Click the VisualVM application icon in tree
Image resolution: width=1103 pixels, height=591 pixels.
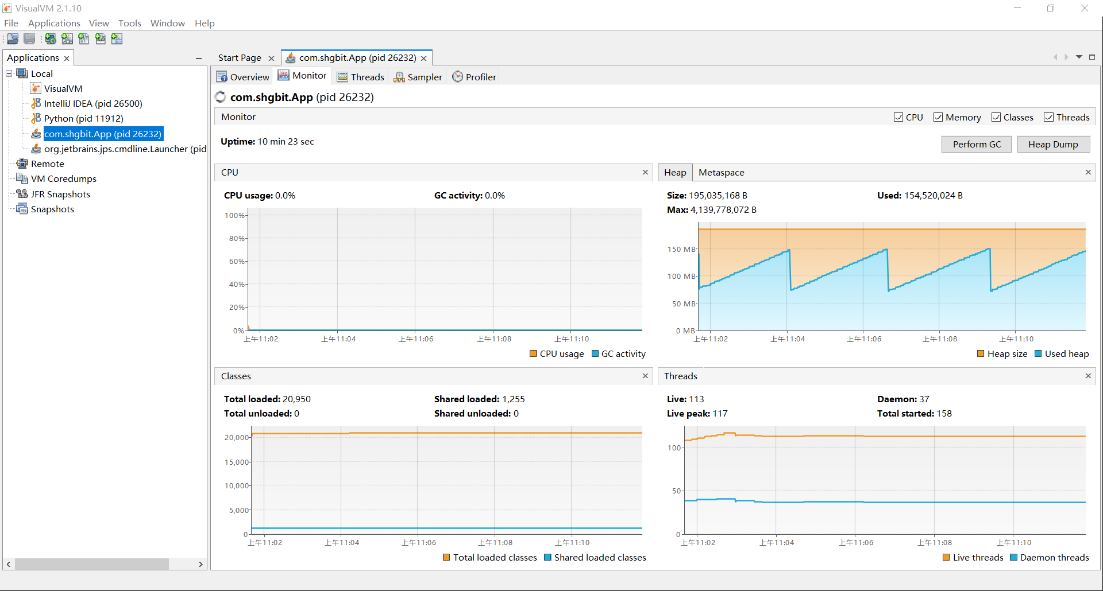[36, 88]
